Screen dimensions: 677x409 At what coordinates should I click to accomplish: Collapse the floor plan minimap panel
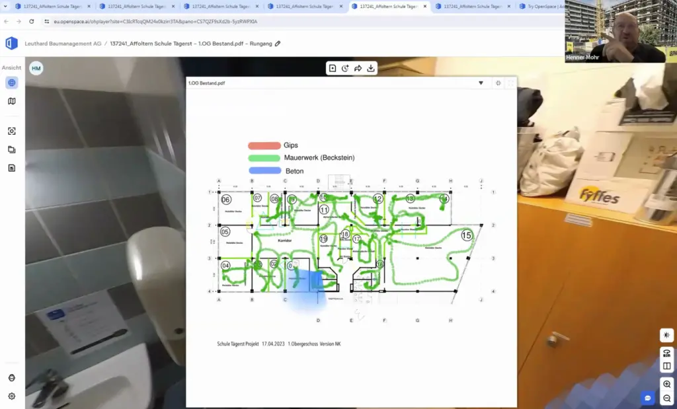tap(498, 83)
